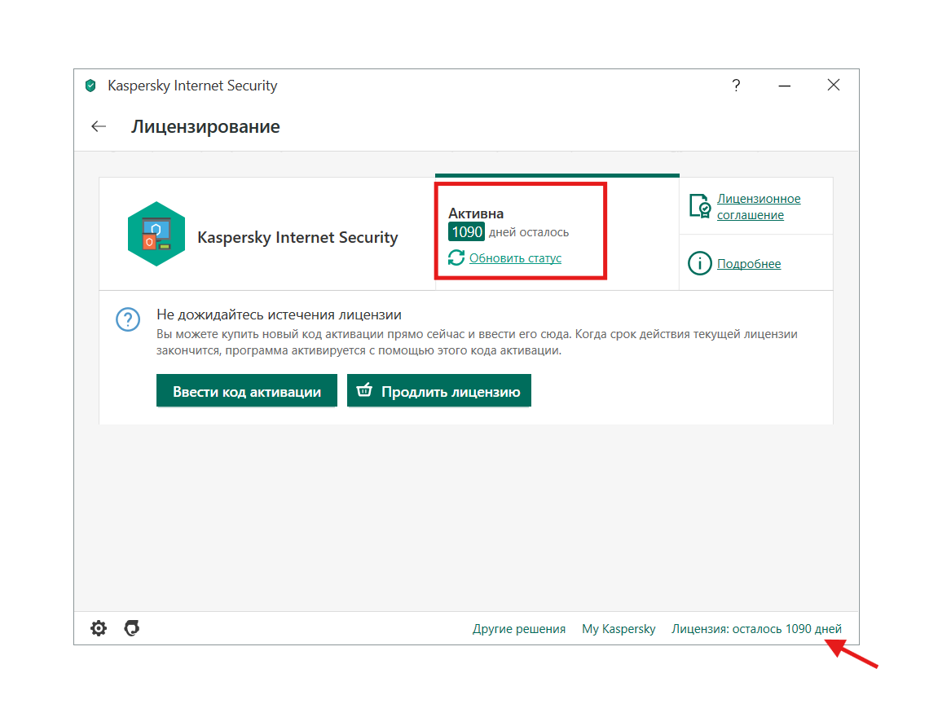
Task: Click the Лицензия: осталось 1090 дней link
Action: [756, 629]
